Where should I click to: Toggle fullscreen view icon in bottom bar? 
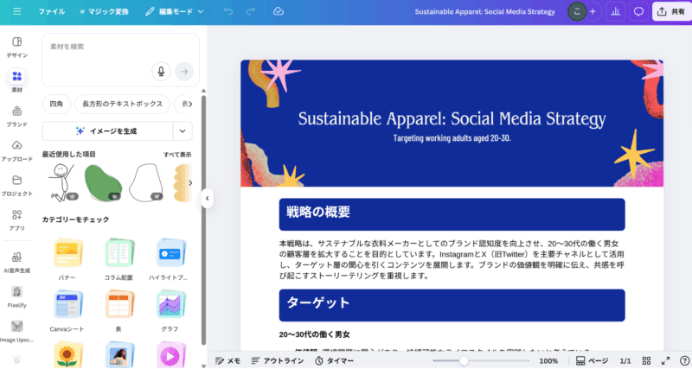pos(666,360)
